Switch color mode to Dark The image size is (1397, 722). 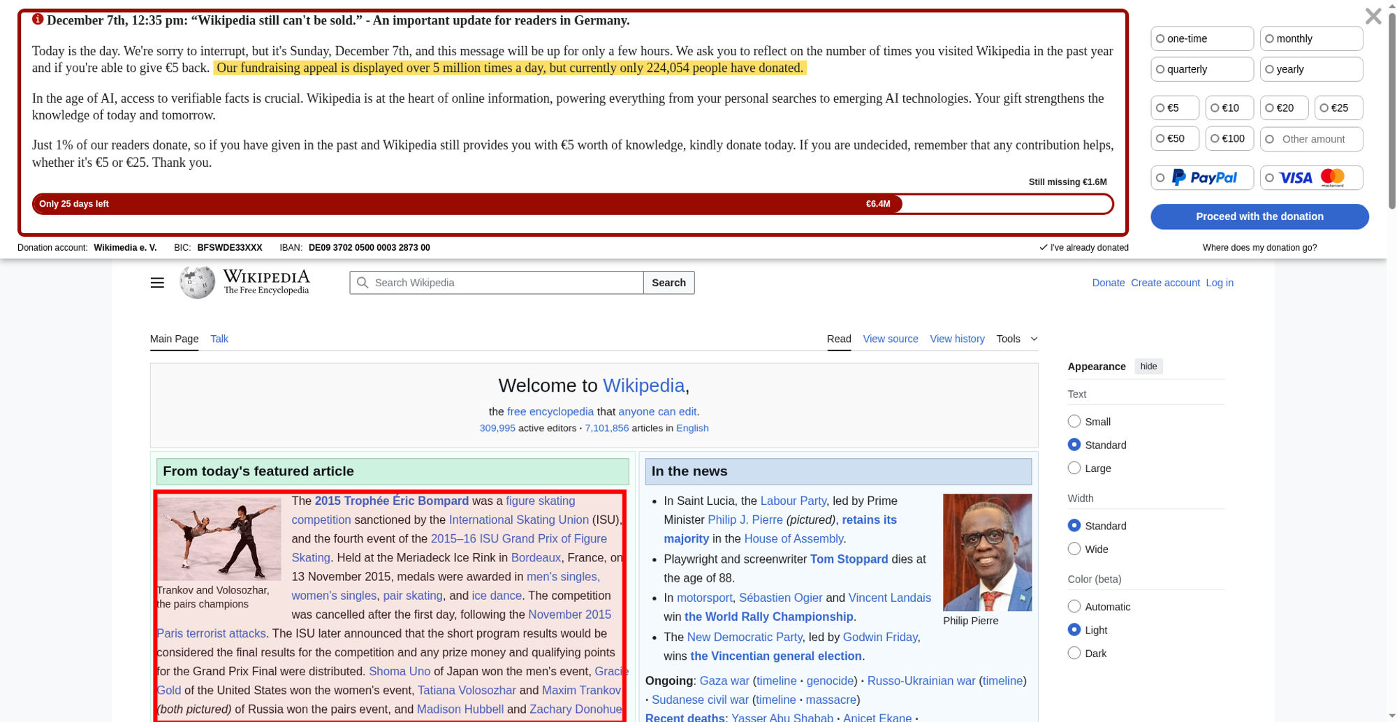click(1074, 653)
